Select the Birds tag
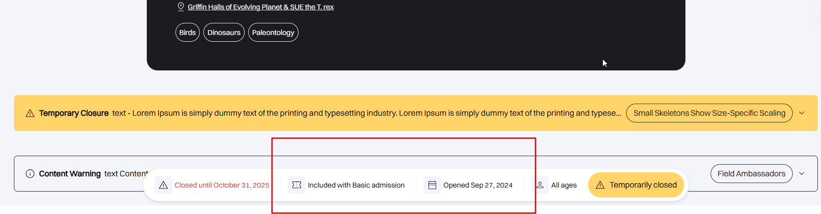 coord(187,33)
